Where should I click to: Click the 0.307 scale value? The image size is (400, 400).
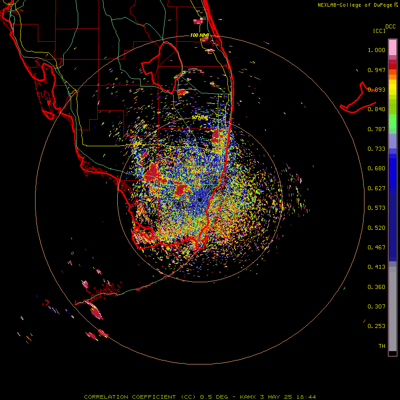point(376,307)
